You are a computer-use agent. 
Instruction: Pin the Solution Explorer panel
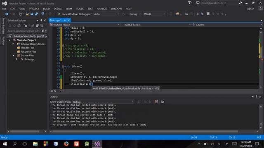(x=41, y=20)
